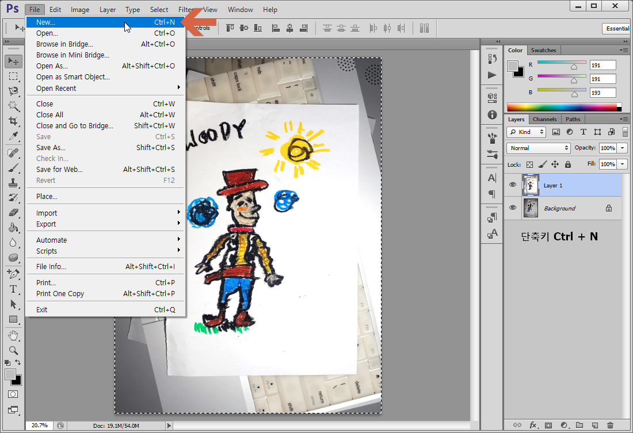Hide the Background layer eye icon

(513, 208)
